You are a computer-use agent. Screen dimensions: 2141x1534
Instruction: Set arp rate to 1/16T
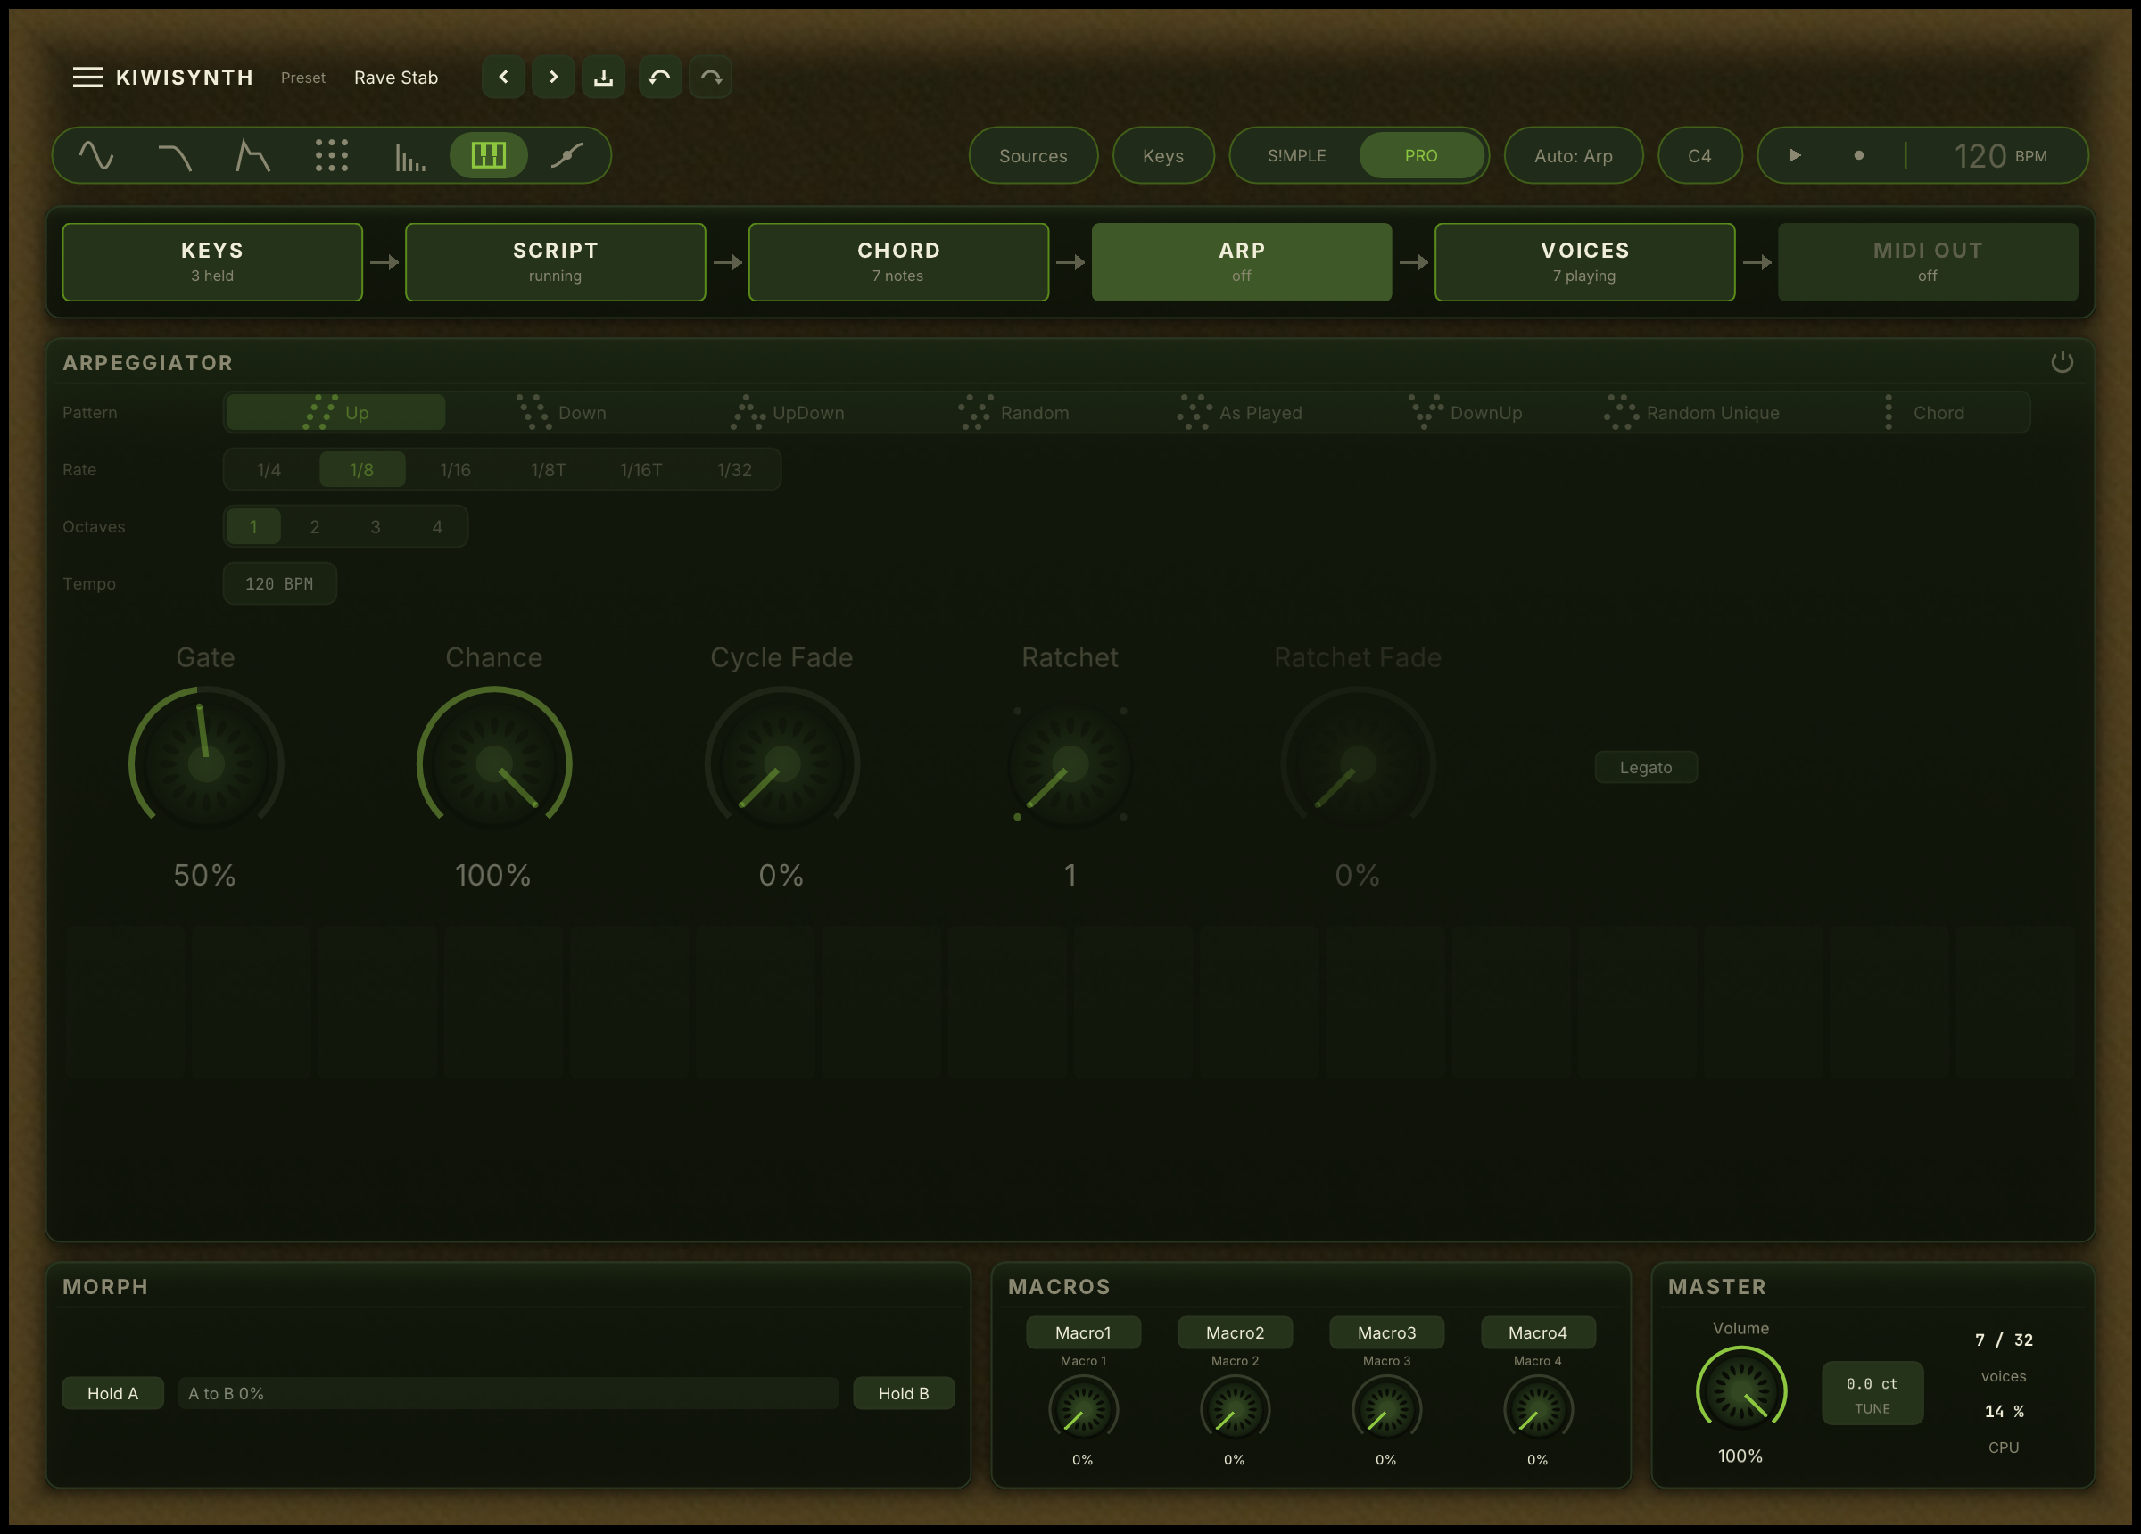(641, 469)
